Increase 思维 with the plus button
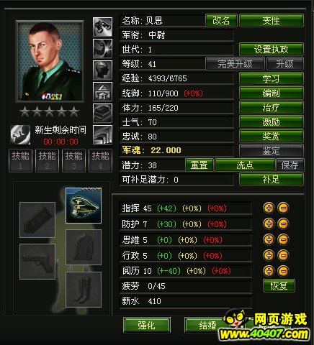Screen dimensions: 314x345 (269, 239)
